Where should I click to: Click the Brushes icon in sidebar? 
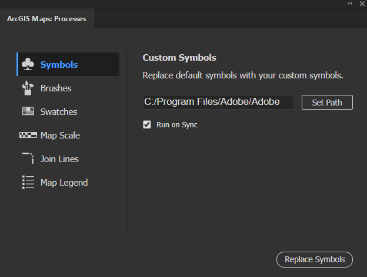point(28,88)
